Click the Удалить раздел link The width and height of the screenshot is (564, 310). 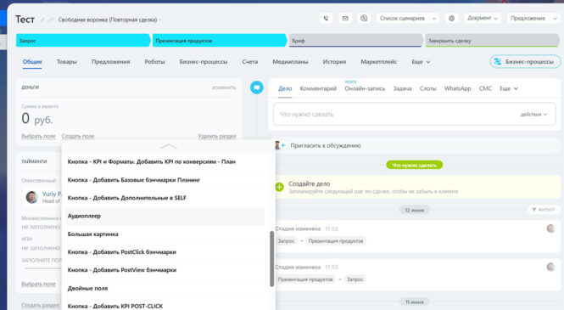point(217,136)
